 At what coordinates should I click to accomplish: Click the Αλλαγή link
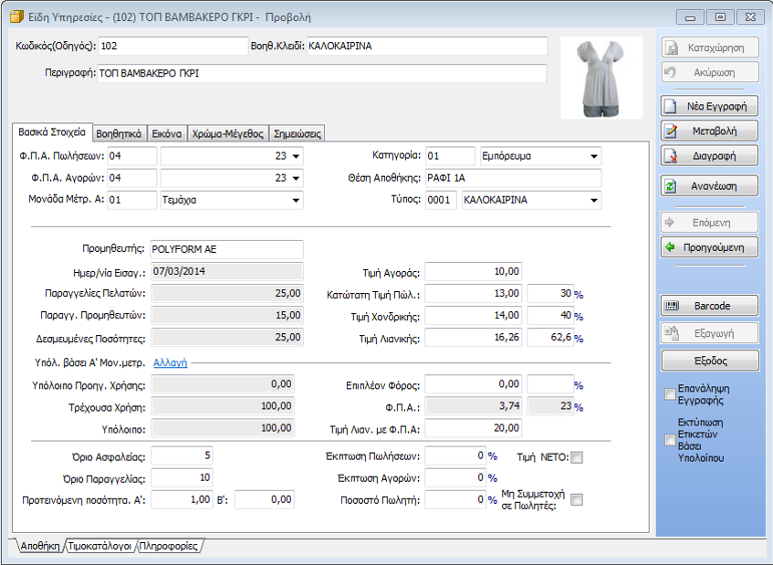(x=170, y=362)
